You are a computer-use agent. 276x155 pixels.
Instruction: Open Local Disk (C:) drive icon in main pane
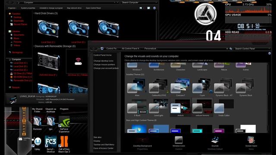(48, 28)
